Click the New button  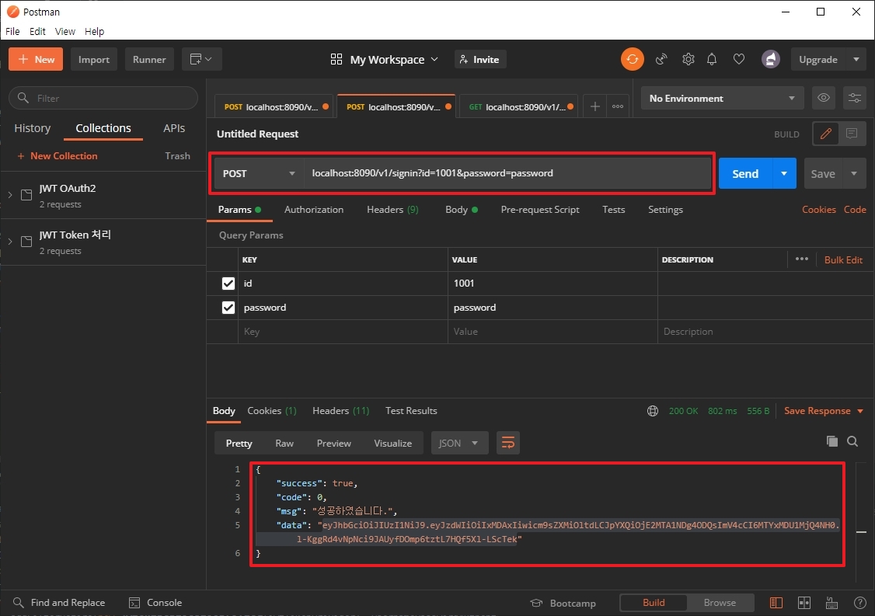point(36,59)
